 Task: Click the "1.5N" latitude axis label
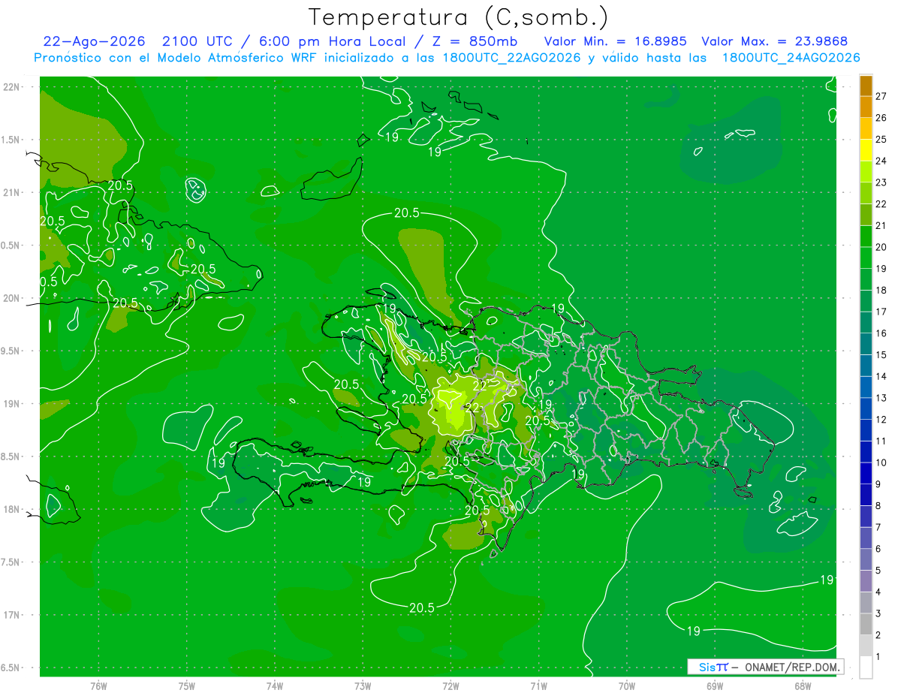click(11, 140)
